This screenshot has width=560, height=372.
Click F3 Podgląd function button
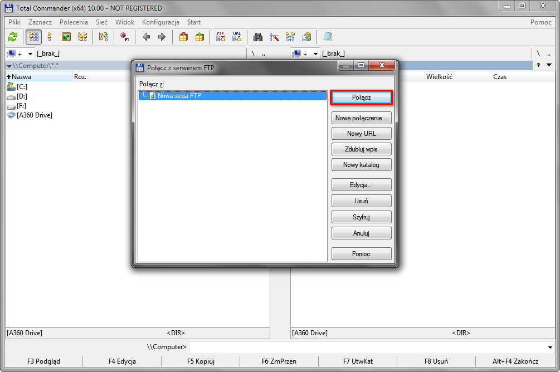[43, 361]
